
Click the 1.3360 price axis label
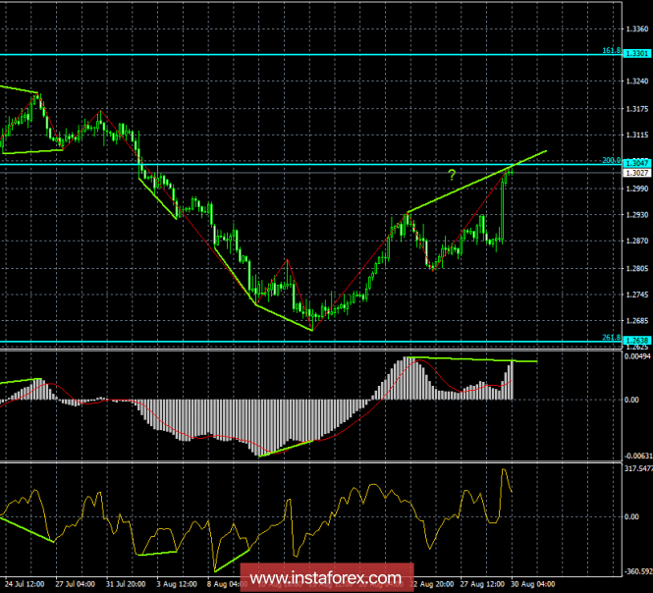pos(637,28)
